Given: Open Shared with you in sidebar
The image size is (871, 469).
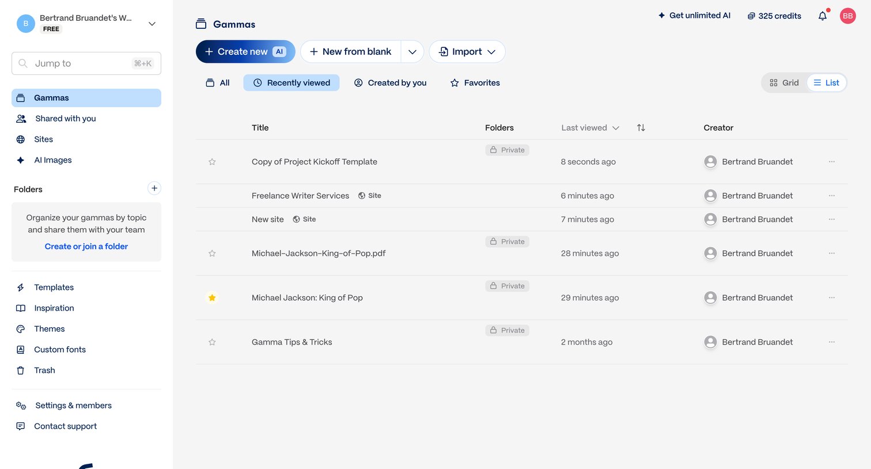Looking at the screenshot, I should [86, 119].
